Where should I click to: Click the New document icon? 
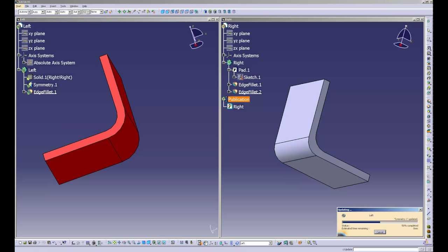coord(20,243)
